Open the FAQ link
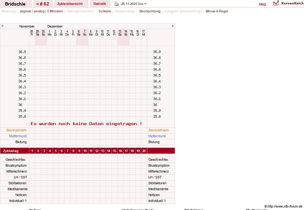Screen dimensions: 304x210 (262, 4)
